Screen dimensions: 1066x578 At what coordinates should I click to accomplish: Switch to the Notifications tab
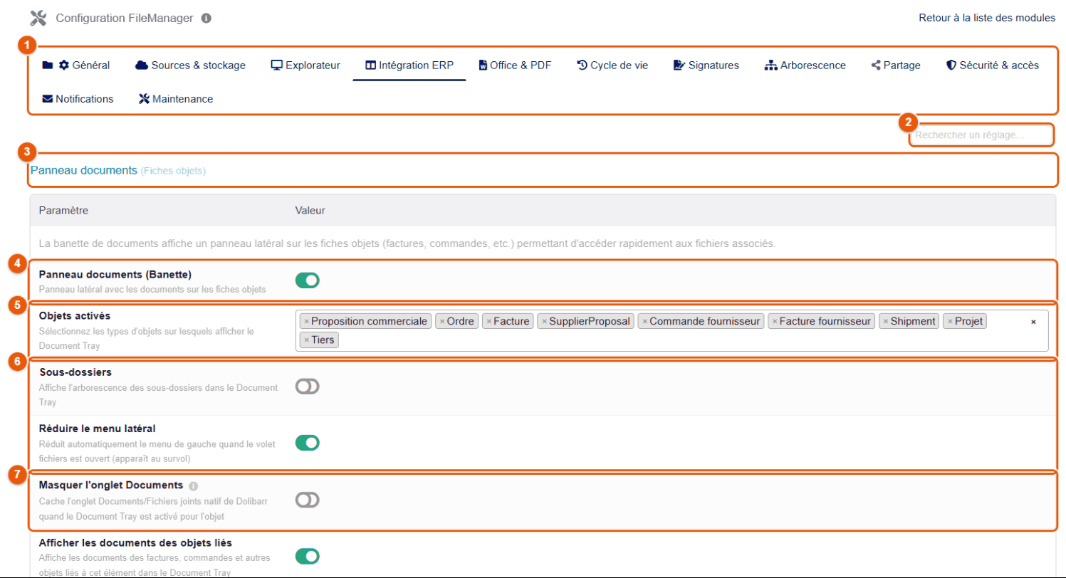(x=78, y=99)
